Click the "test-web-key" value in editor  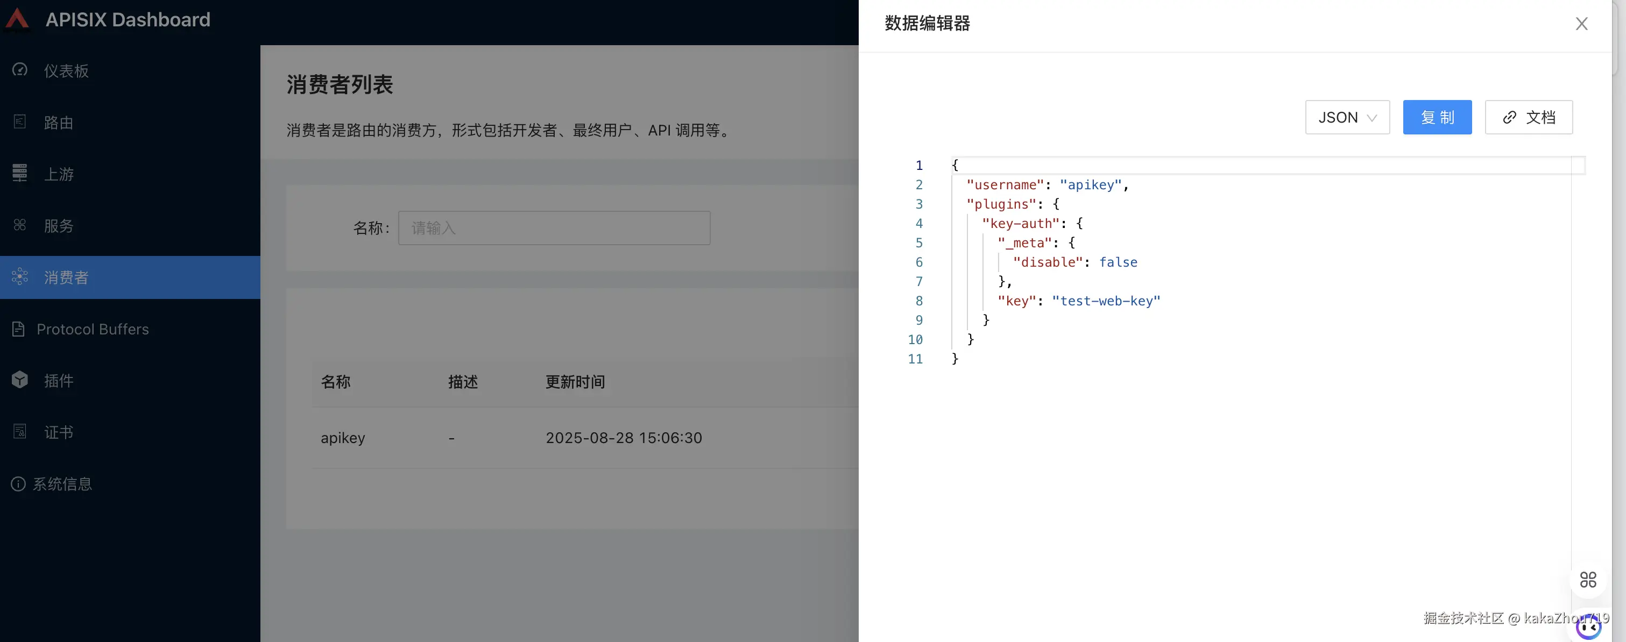1106,301
